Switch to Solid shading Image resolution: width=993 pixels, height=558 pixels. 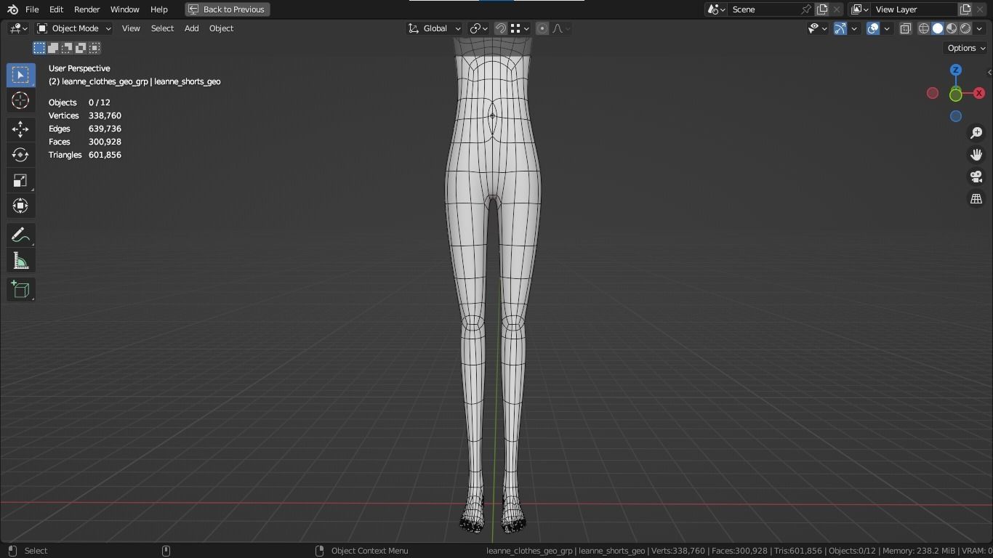[938, 28]
